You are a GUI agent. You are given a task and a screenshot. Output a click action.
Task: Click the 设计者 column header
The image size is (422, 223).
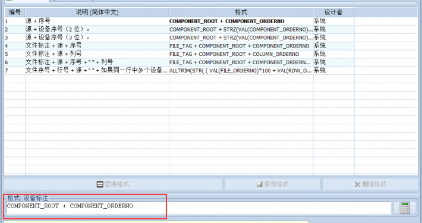click(x=333, y=12)
